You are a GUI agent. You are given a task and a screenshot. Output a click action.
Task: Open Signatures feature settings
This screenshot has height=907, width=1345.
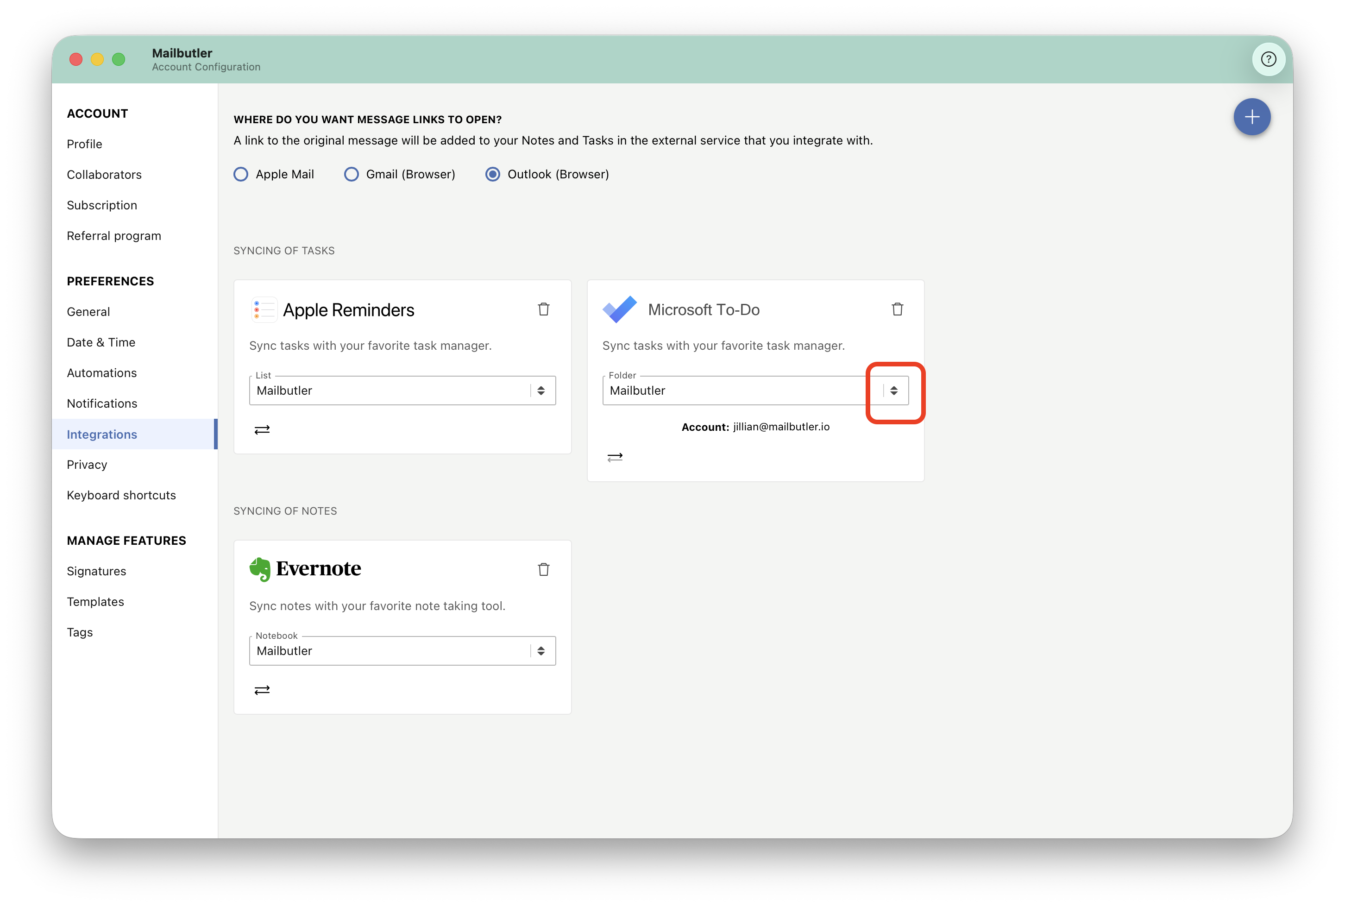pos(96,572)
